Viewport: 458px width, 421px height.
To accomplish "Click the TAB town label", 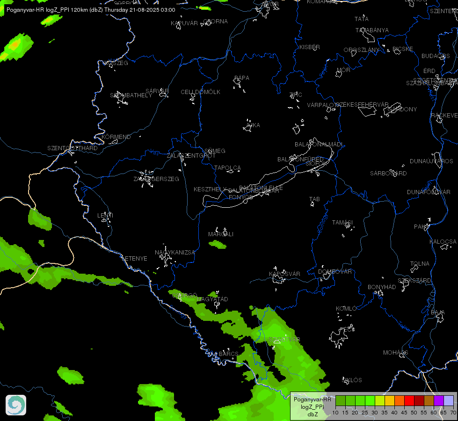I will [314, 199].
